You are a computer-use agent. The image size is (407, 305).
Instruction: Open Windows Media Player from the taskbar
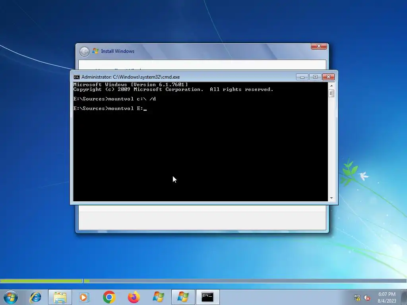click(x=84, y=297)
